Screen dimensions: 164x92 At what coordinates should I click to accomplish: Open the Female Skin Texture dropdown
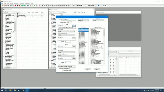pyautogui.click(x=67, y=52)
